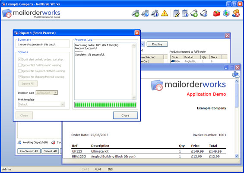Click the tray icon with info badge
This screenshot has height=173, width=244.
204,13
